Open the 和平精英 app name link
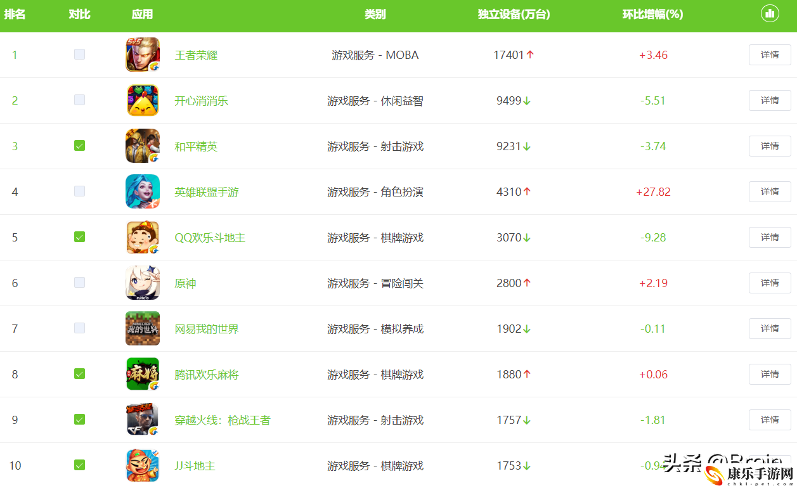Image resolution: width=797 pixels, height=488 pixels. 196,146
